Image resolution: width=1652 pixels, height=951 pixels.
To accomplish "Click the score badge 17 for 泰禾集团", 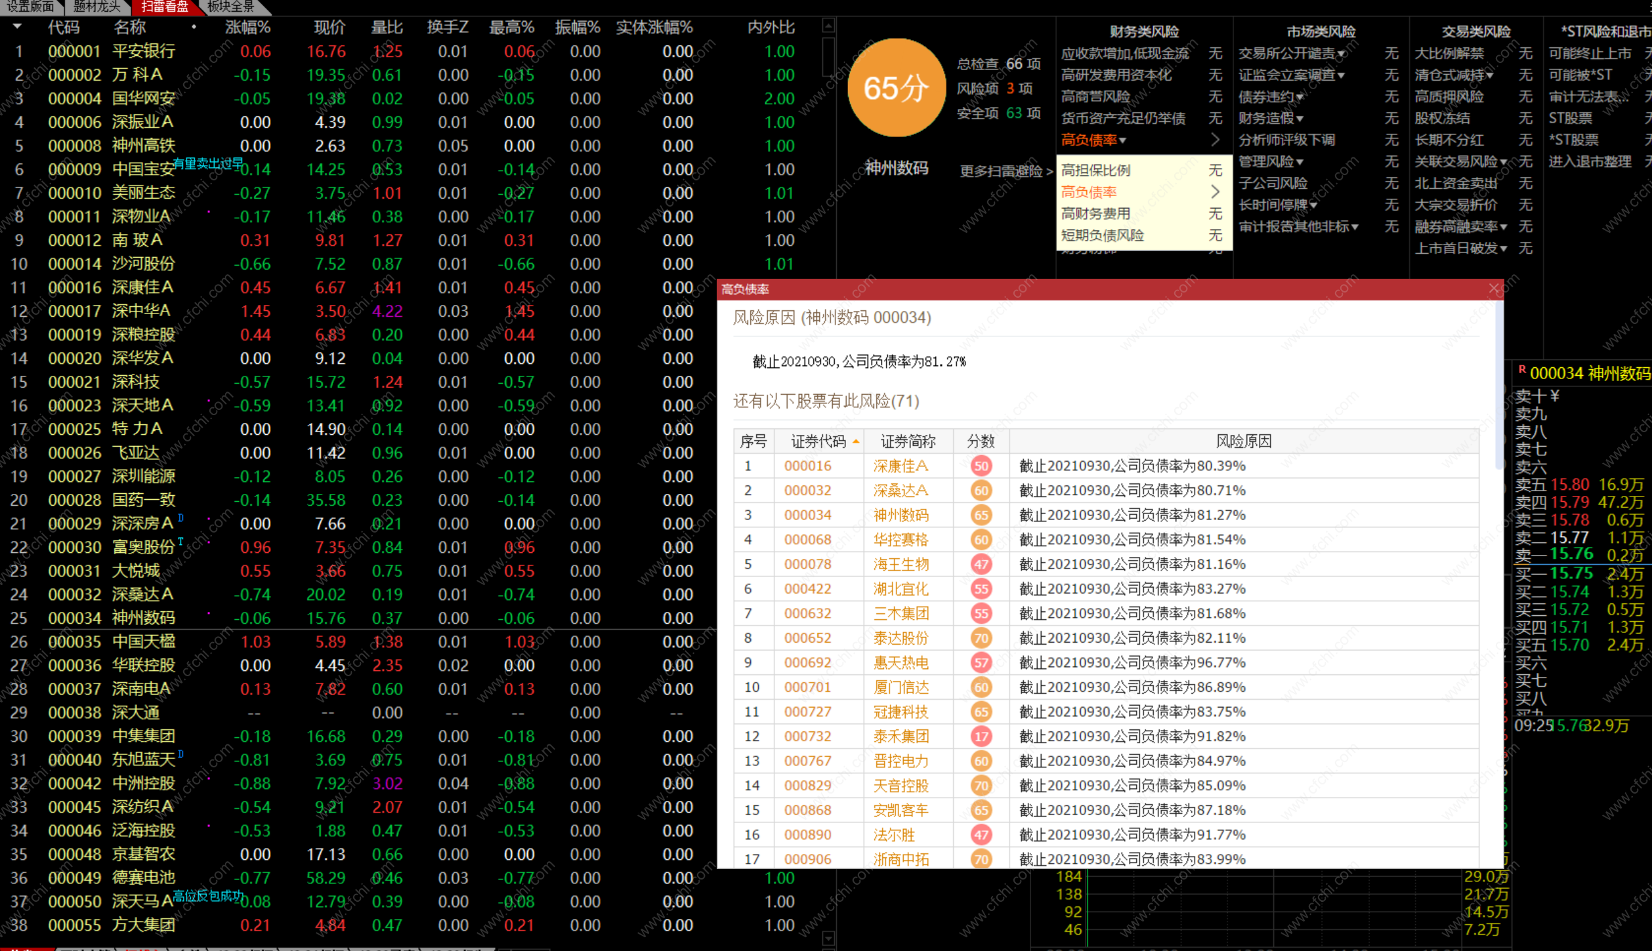I will [981, 737].
